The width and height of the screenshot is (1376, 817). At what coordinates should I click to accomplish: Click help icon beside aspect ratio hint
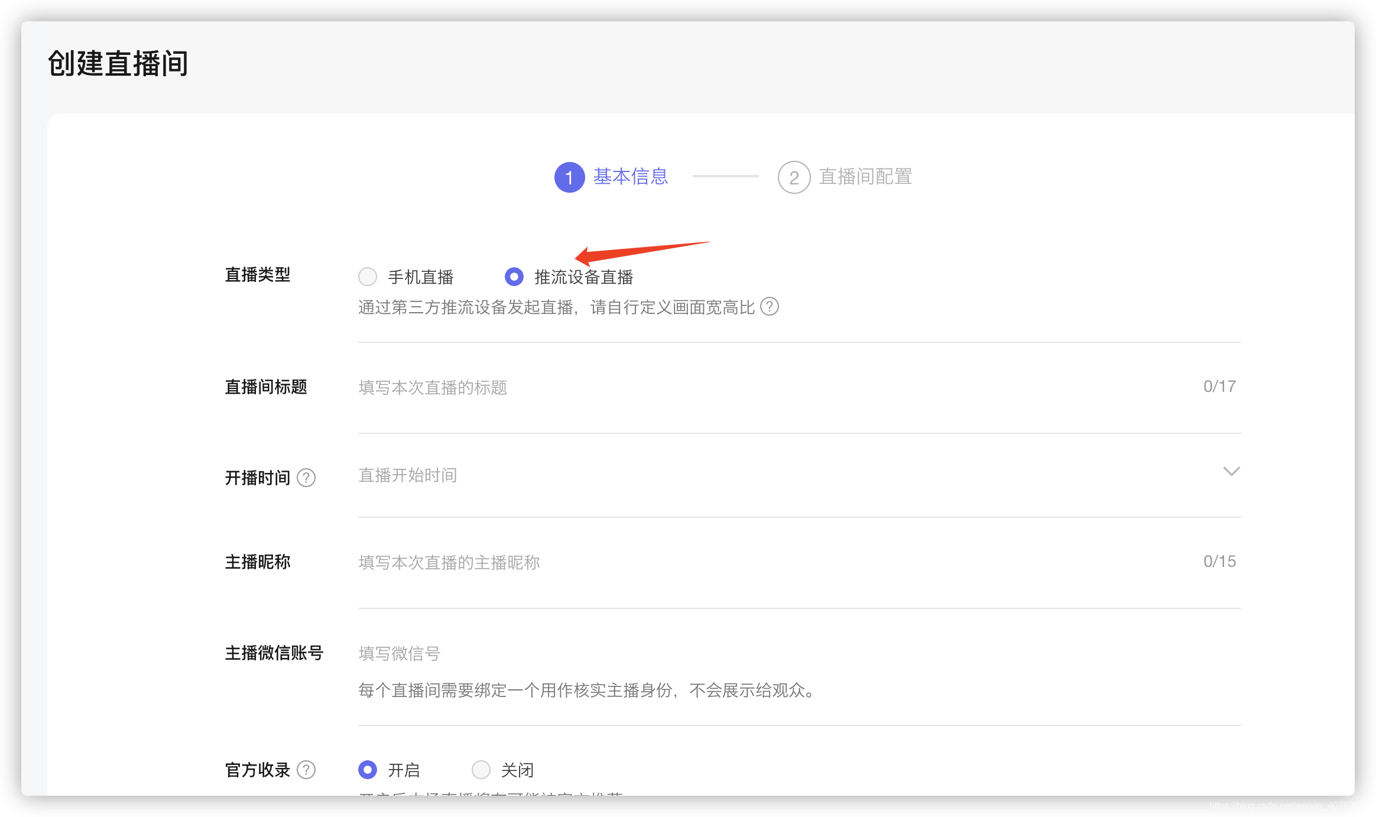click(769, 307)
